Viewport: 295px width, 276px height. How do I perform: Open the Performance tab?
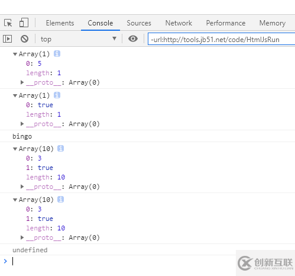(226, 23)
